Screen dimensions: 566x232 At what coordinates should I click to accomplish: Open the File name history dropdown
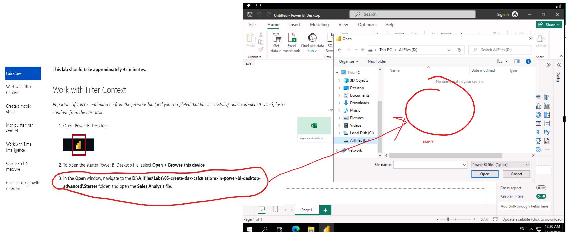(464, 165)
